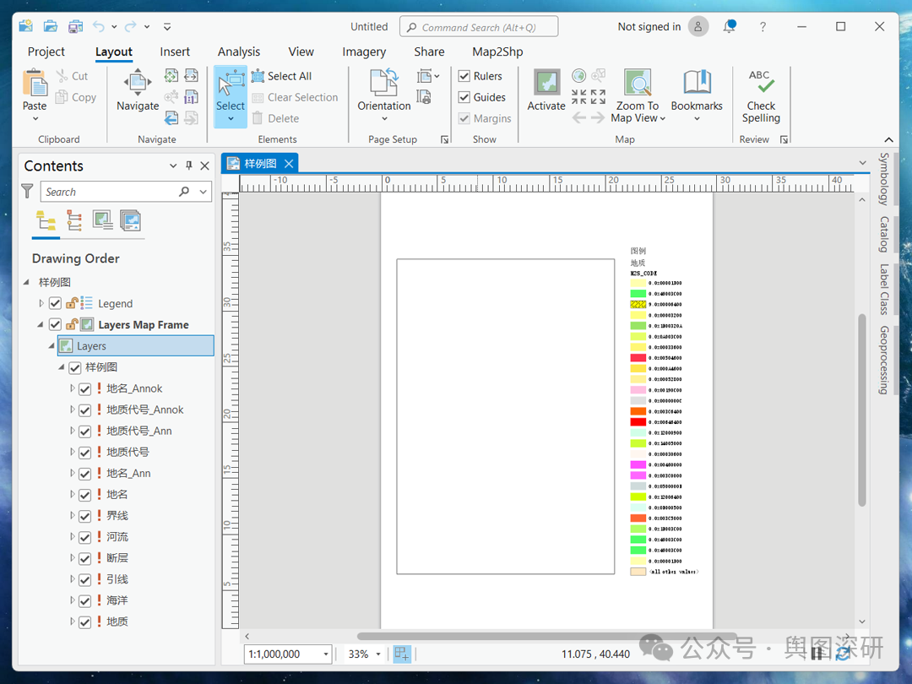The height and width of the screenshot is (684, 912).
Task: Expand the 地质 layer node
Action: tap(72, 622)
